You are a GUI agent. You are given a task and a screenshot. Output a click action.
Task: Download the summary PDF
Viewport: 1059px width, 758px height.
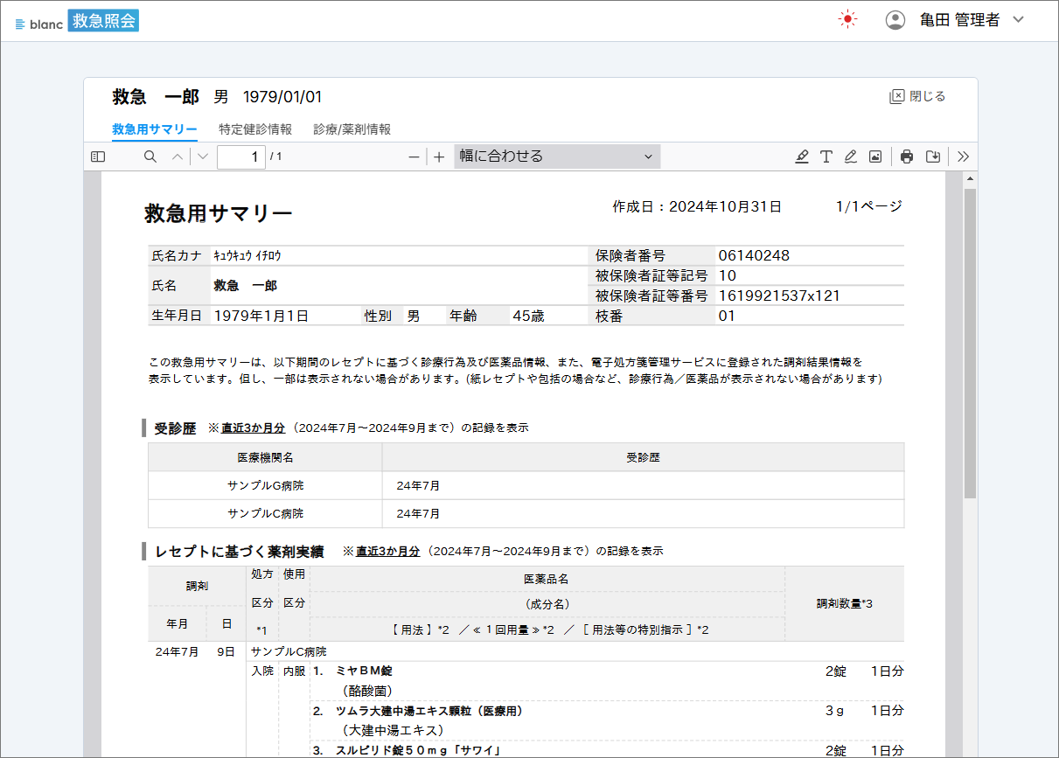coord(932,156)
